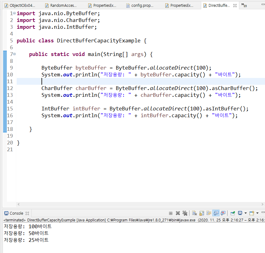Click Remove All Terminated Launches double-X icon
Image resolution: width=265 pixels, height=253 pixels.
point(185,213)
